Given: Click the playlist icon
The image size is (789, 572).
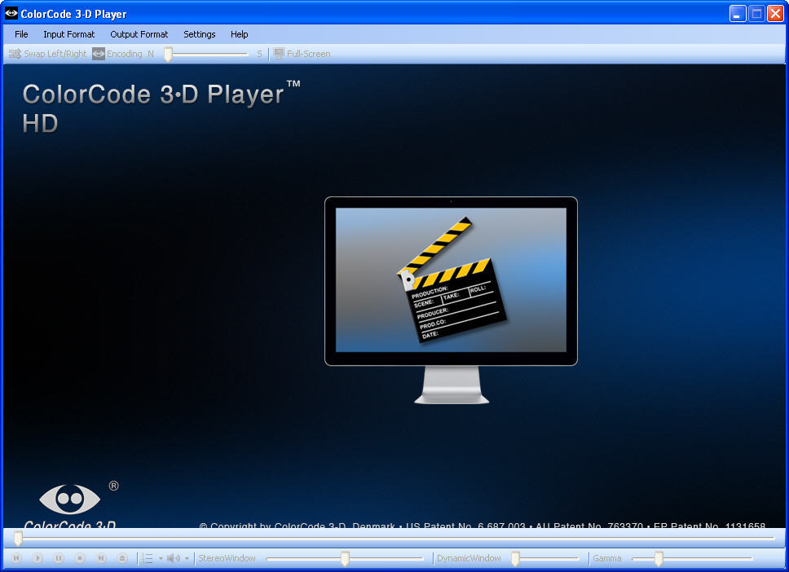Looking at the screenshot, I should click(147, 558).
